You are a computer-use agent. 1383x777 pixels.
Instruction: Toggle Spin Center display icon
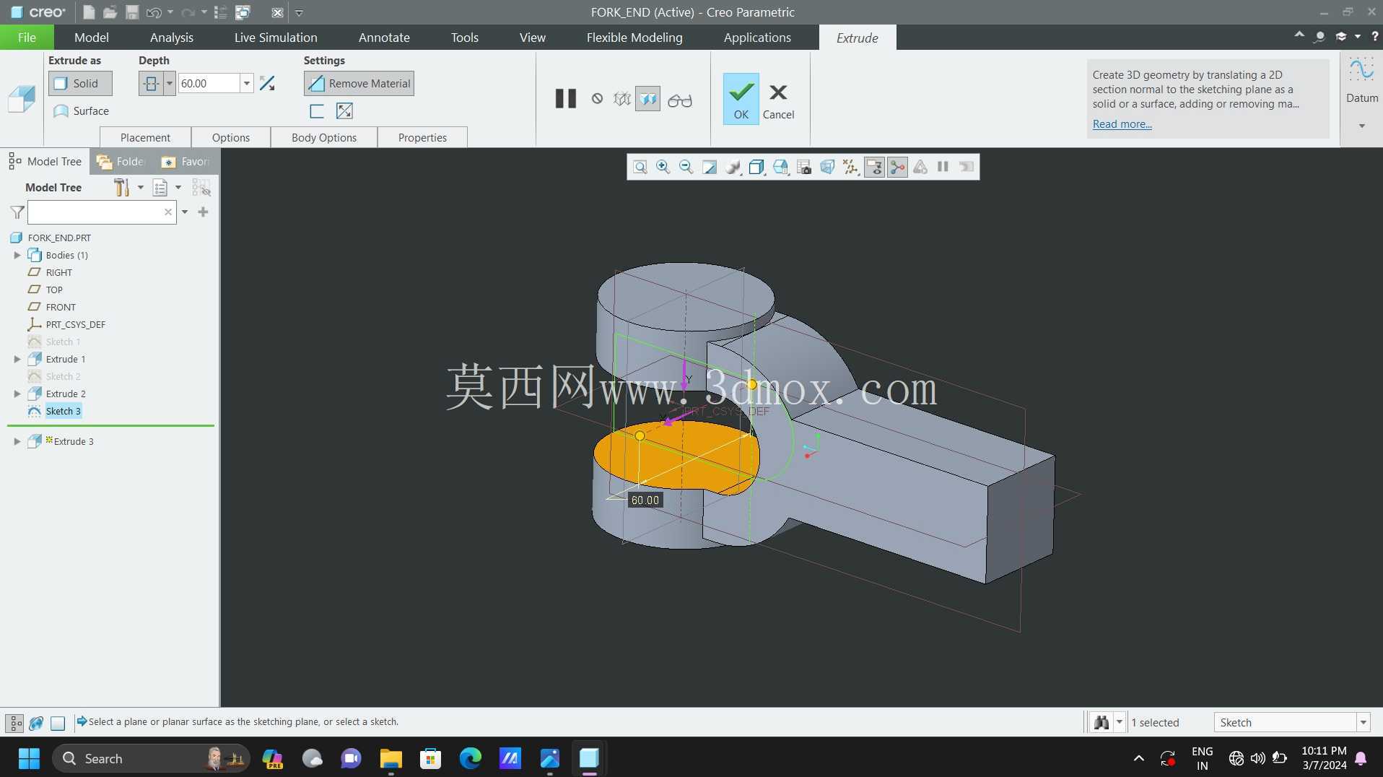pyautogui.click(x=897, y=168)
